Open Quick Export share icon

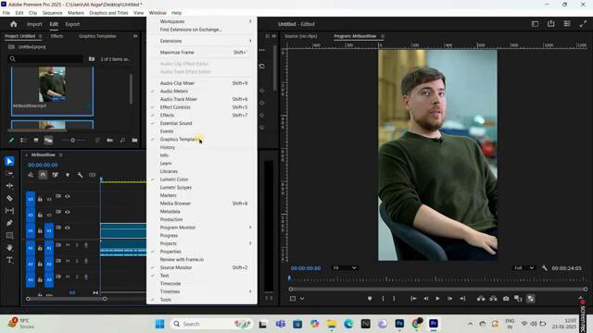tap(551, 24)
